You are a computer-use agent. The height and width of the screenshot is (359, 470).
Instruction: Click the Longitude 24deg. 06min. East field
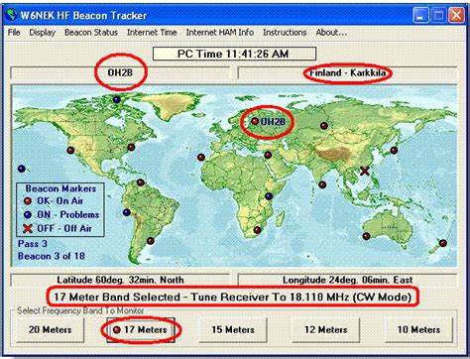[x=347, y=280]
